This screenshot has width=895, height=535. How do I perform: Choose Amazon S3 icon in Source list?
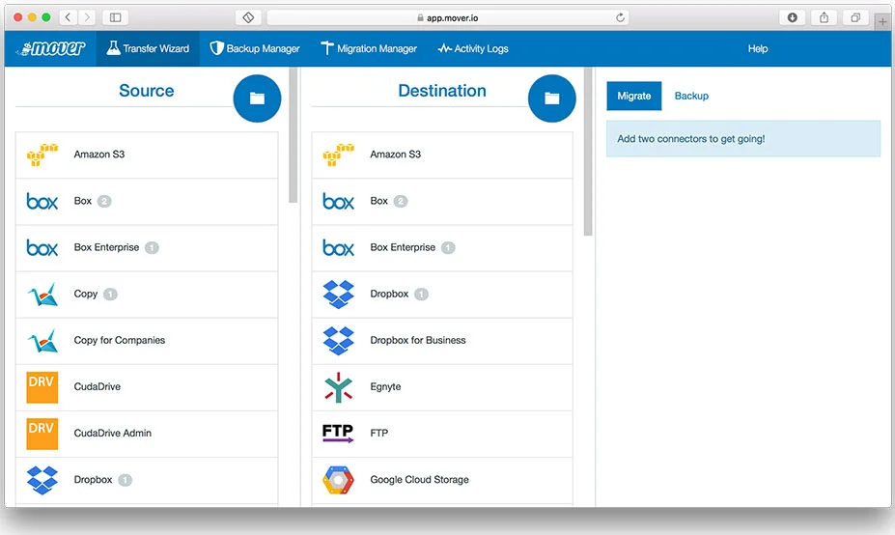point(42,155)
